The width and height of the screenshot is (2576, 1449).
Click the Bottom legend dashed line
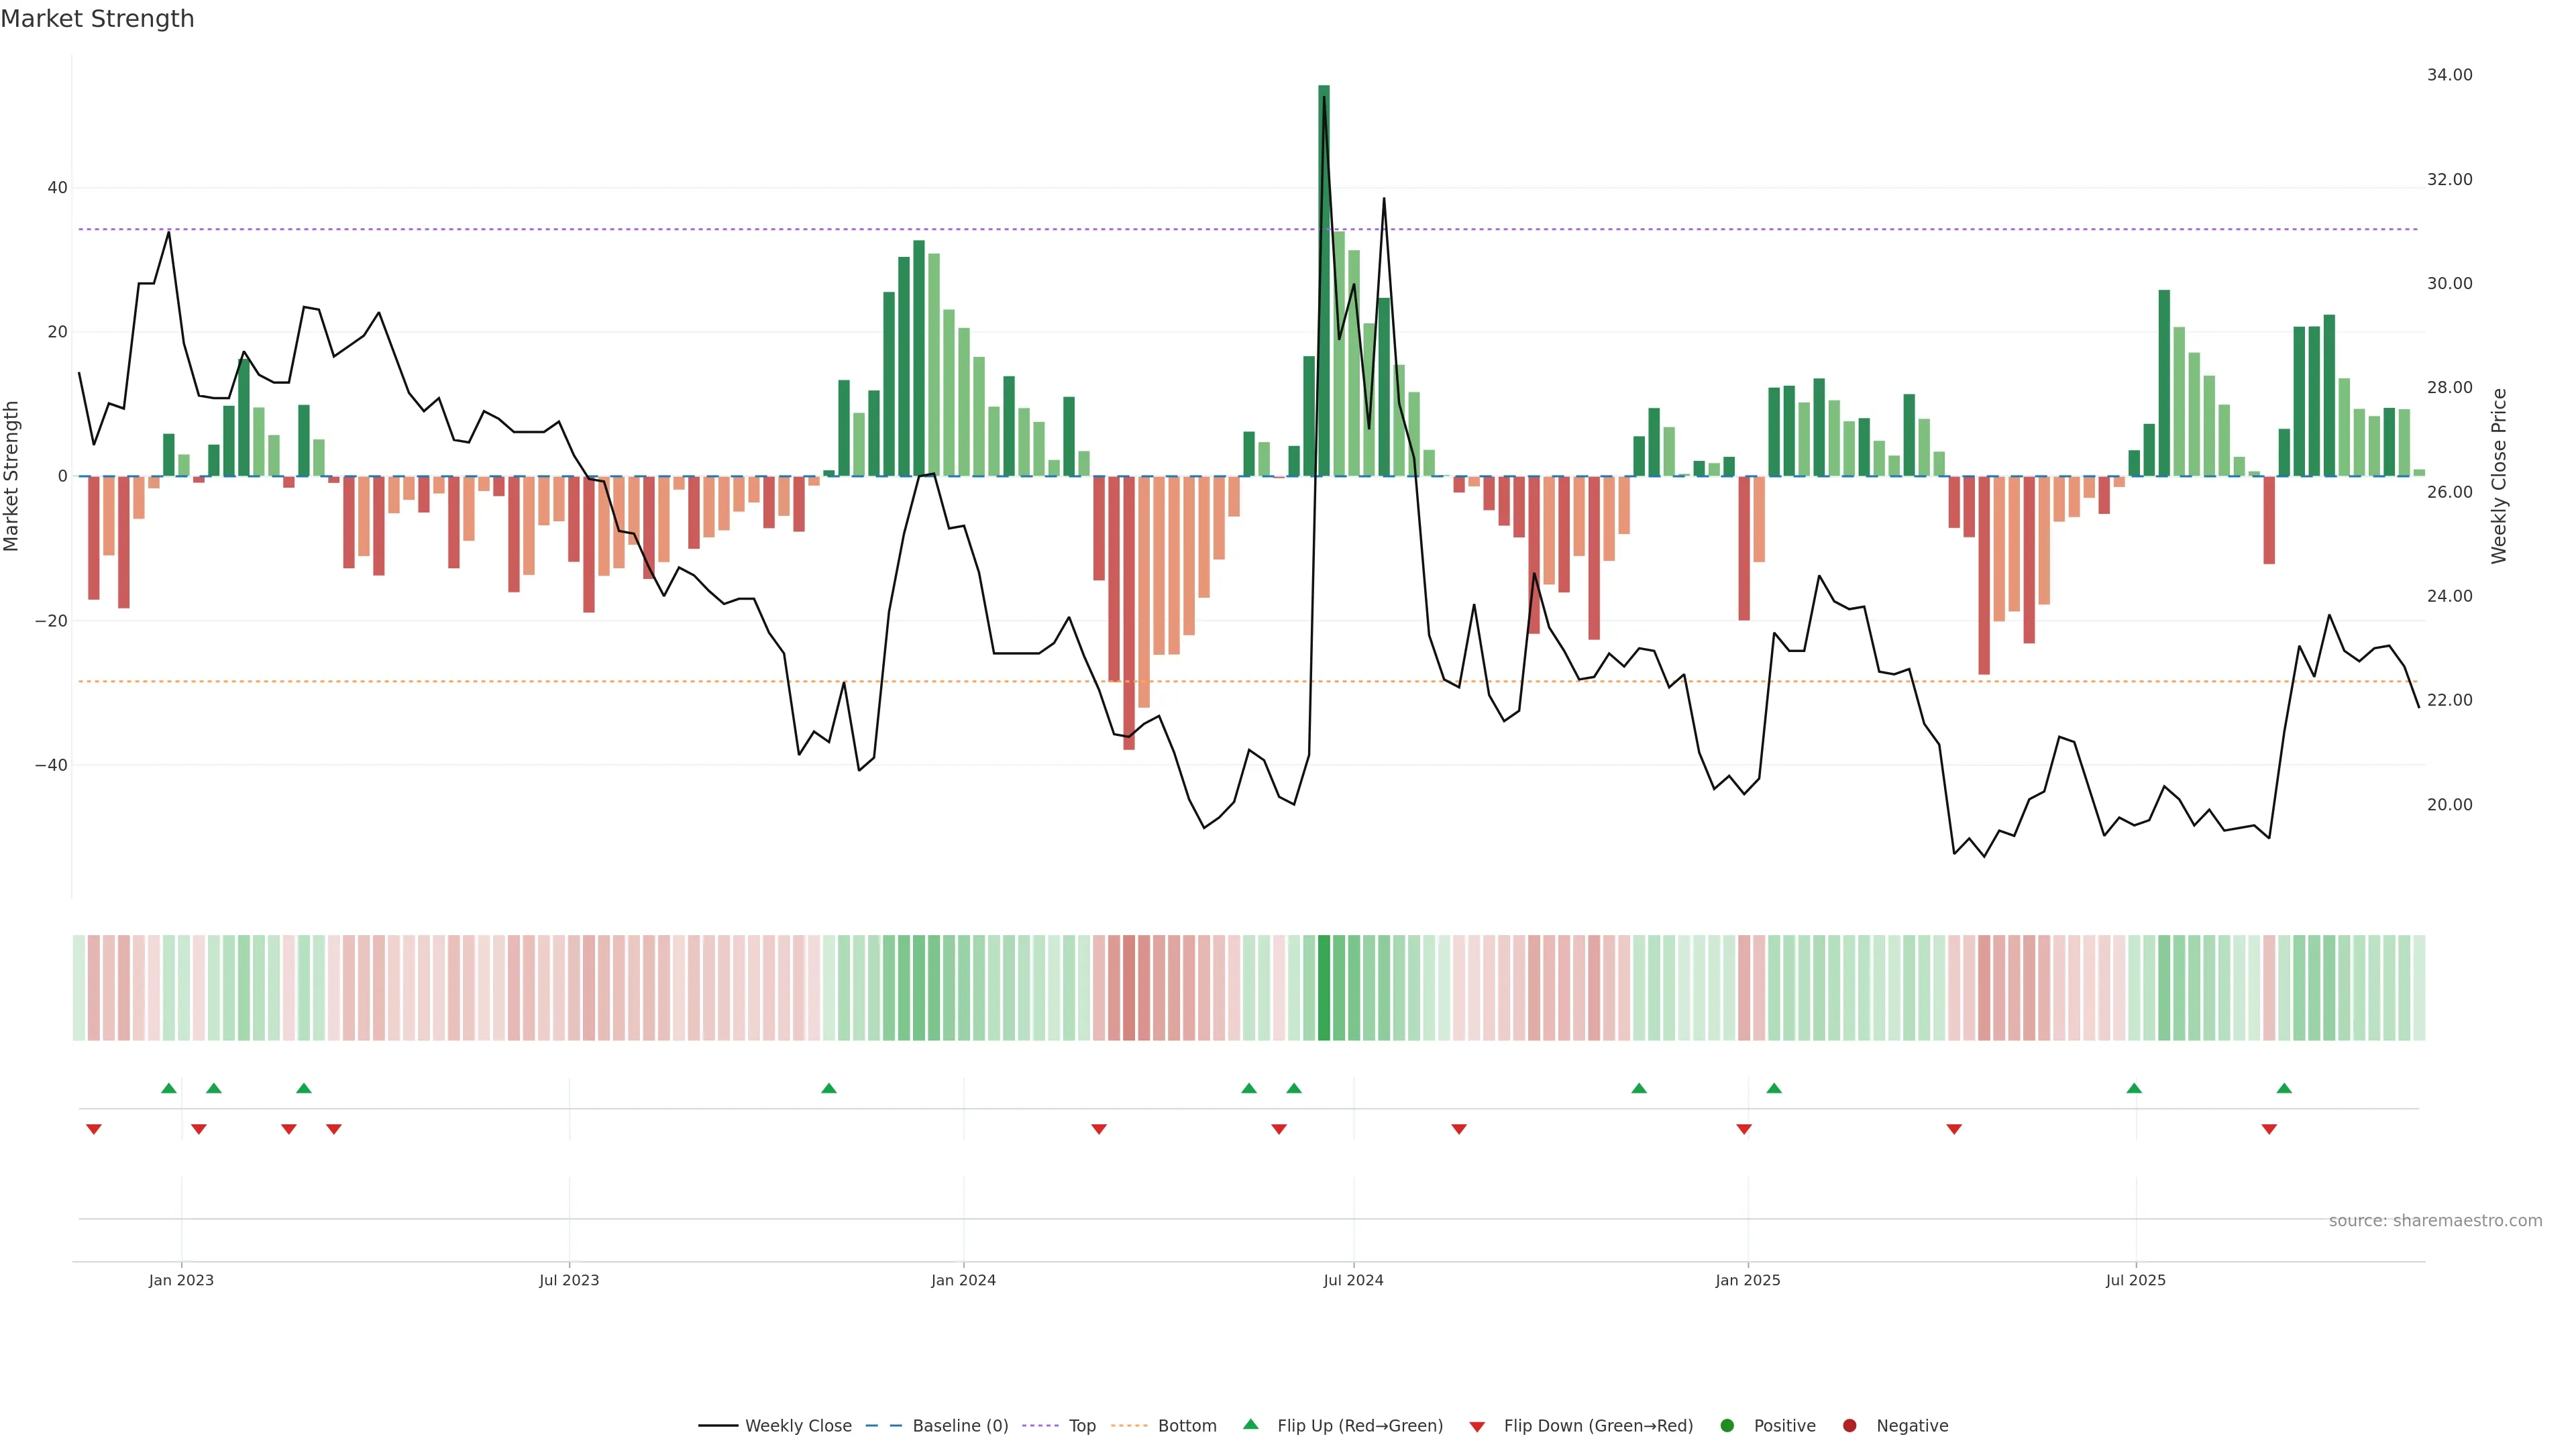pos(1129,1426)
